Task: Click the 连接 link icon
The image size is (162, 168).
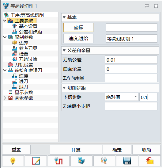Action: click(x=15, y=76)
